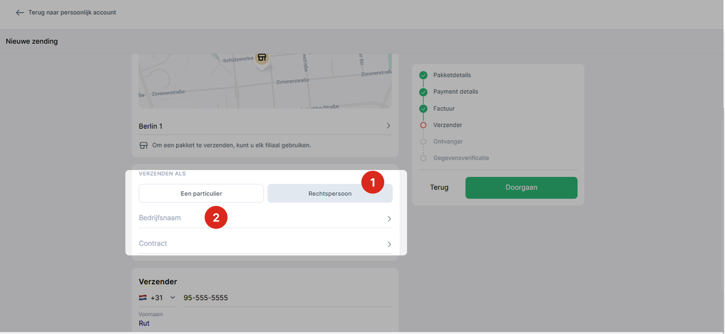Viewport: 725px width, 334px height.
Task: Click the green Factuur checkmark step
Action: click(423, 109)
